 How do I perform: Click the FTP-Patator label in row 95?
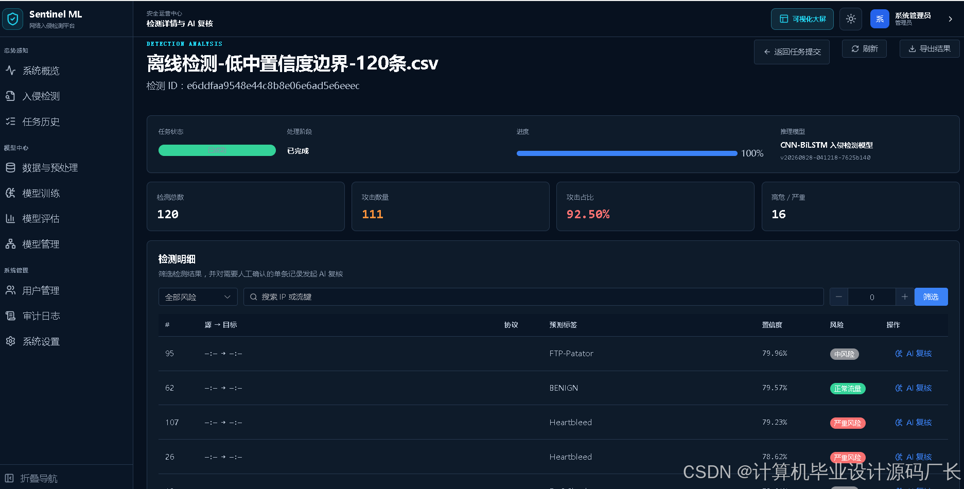point(571,354)
